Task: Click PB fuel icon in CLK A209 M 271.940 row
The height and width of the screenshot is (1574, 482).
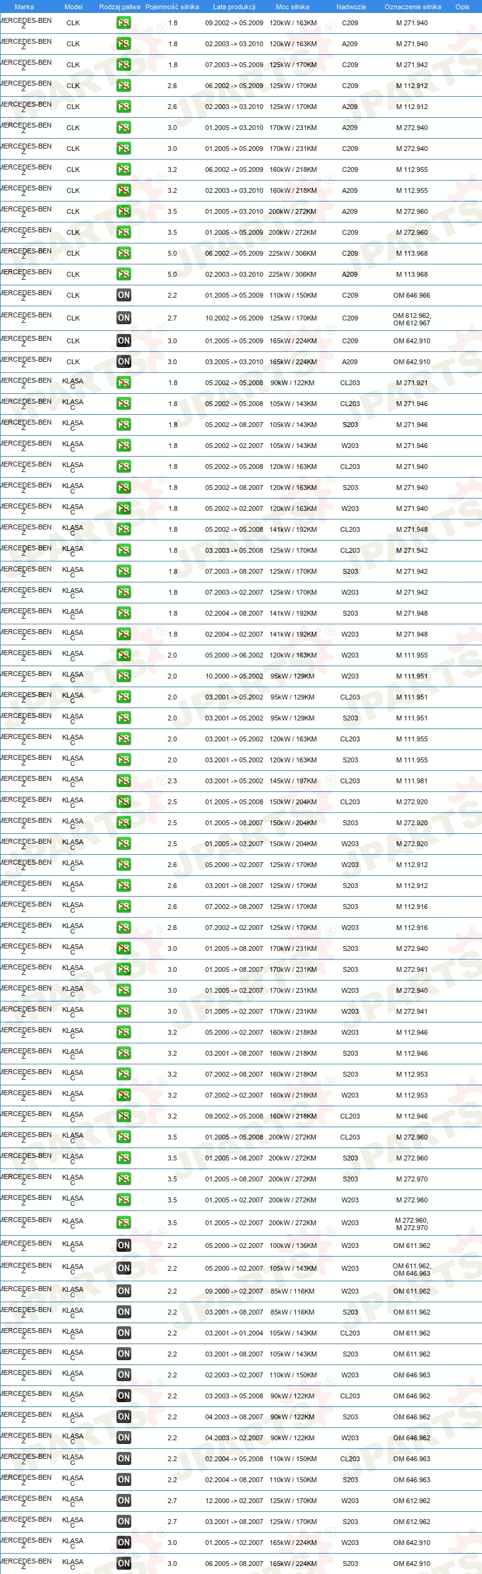Action: [124, 44]
